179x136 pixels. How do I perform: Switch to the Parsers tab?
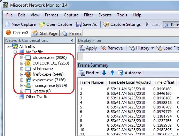71,33
